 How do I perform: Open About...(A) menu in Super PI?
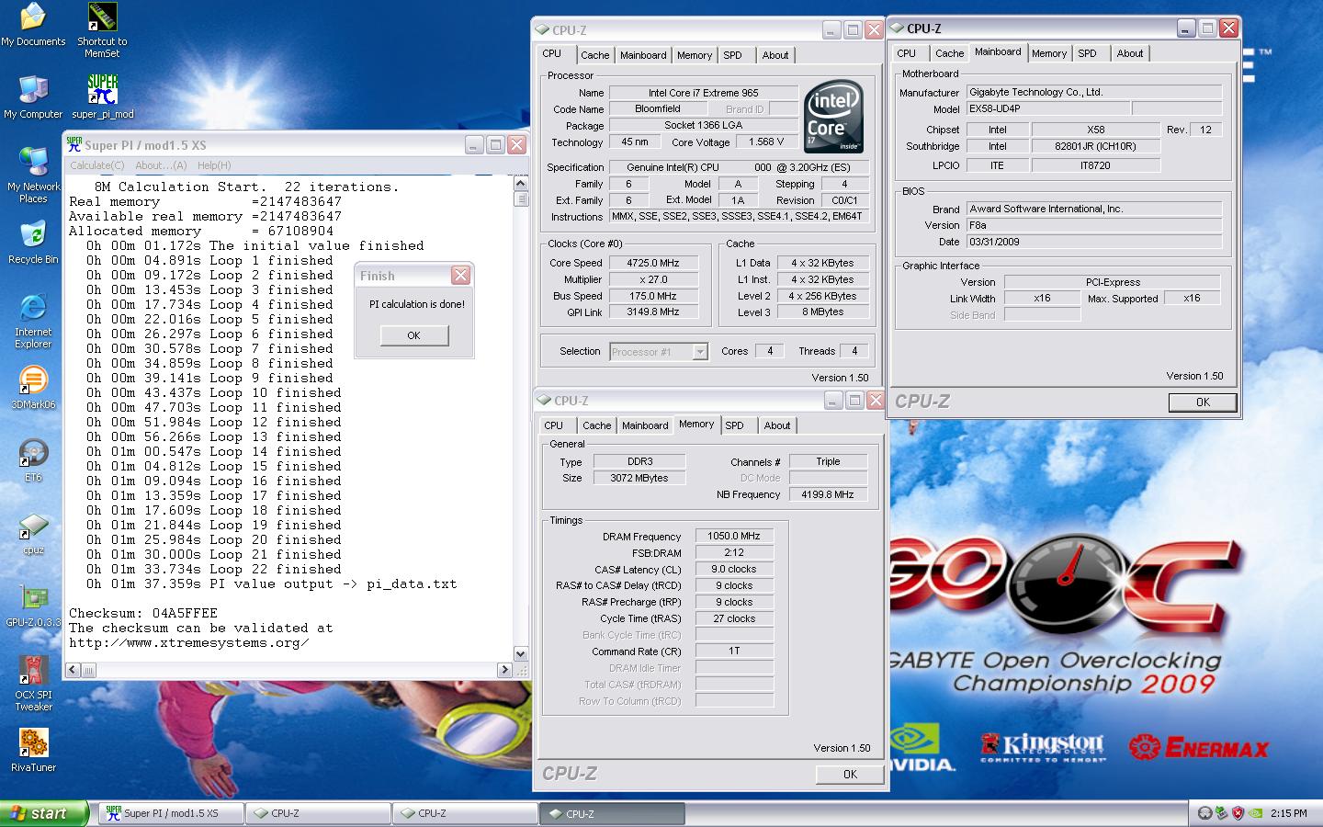tap(161, 165)
